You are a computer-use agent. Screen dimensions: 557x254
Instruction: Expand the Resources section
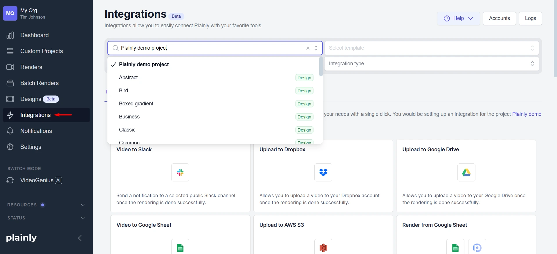(x=46, y=205)
